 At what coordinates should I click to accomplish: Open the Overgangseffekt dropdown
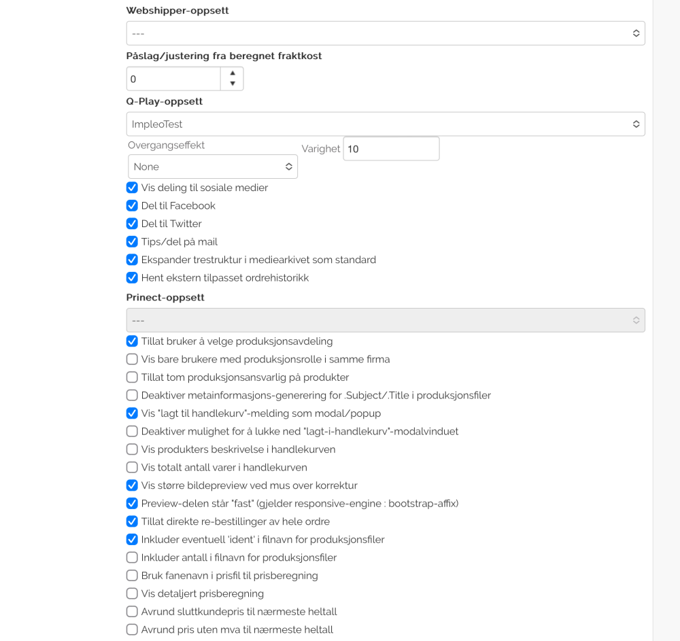[x=212, y=167]
